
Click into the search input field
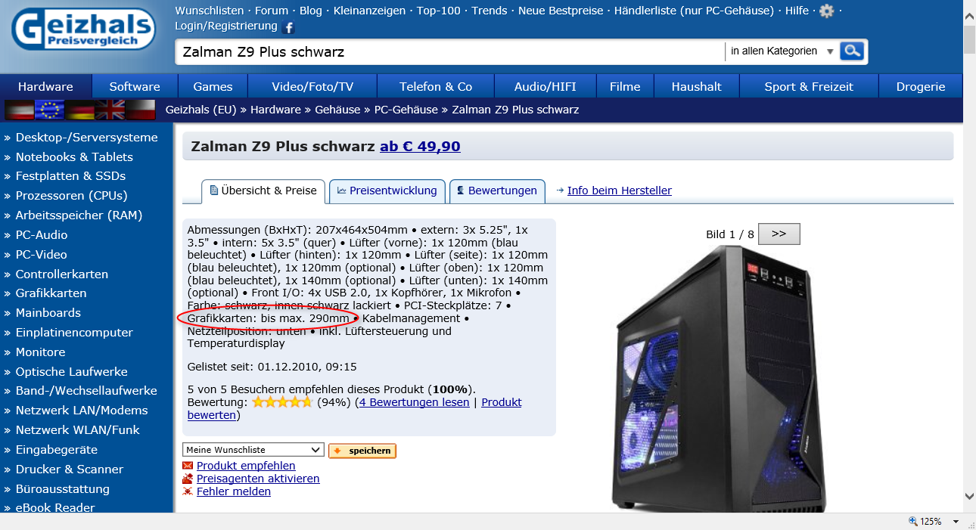(x=450, y=51)
